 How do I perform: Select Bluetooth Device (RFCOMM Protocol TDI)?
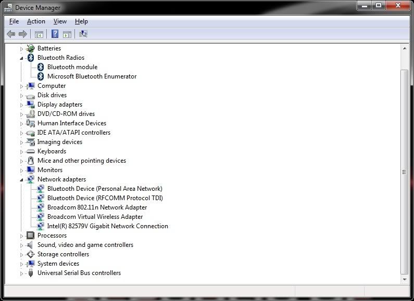tap(105, 198)
